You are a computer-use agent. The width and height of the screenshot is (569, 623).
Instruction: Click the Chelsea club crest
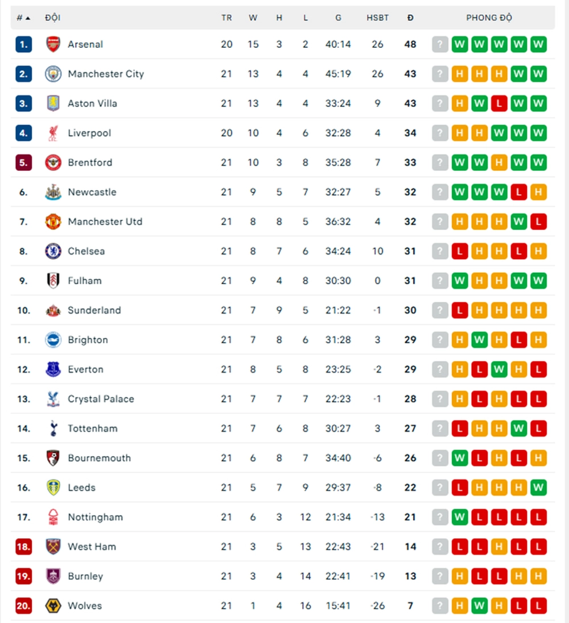point(52,251)
